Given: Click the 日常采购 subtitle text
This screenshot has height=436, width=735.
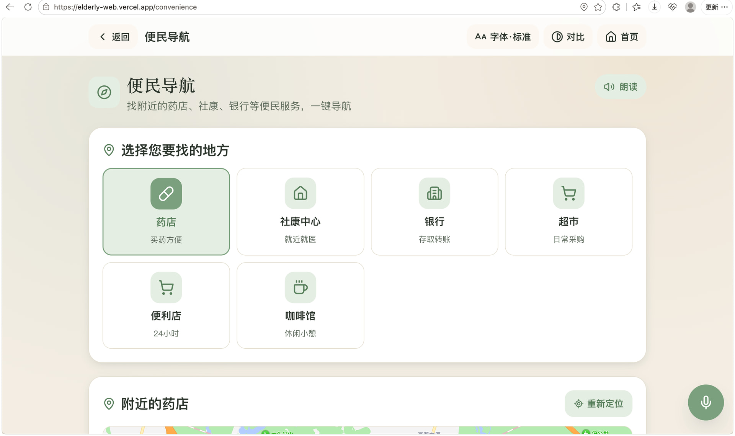Looking at the screenshot, I should 569,240.
